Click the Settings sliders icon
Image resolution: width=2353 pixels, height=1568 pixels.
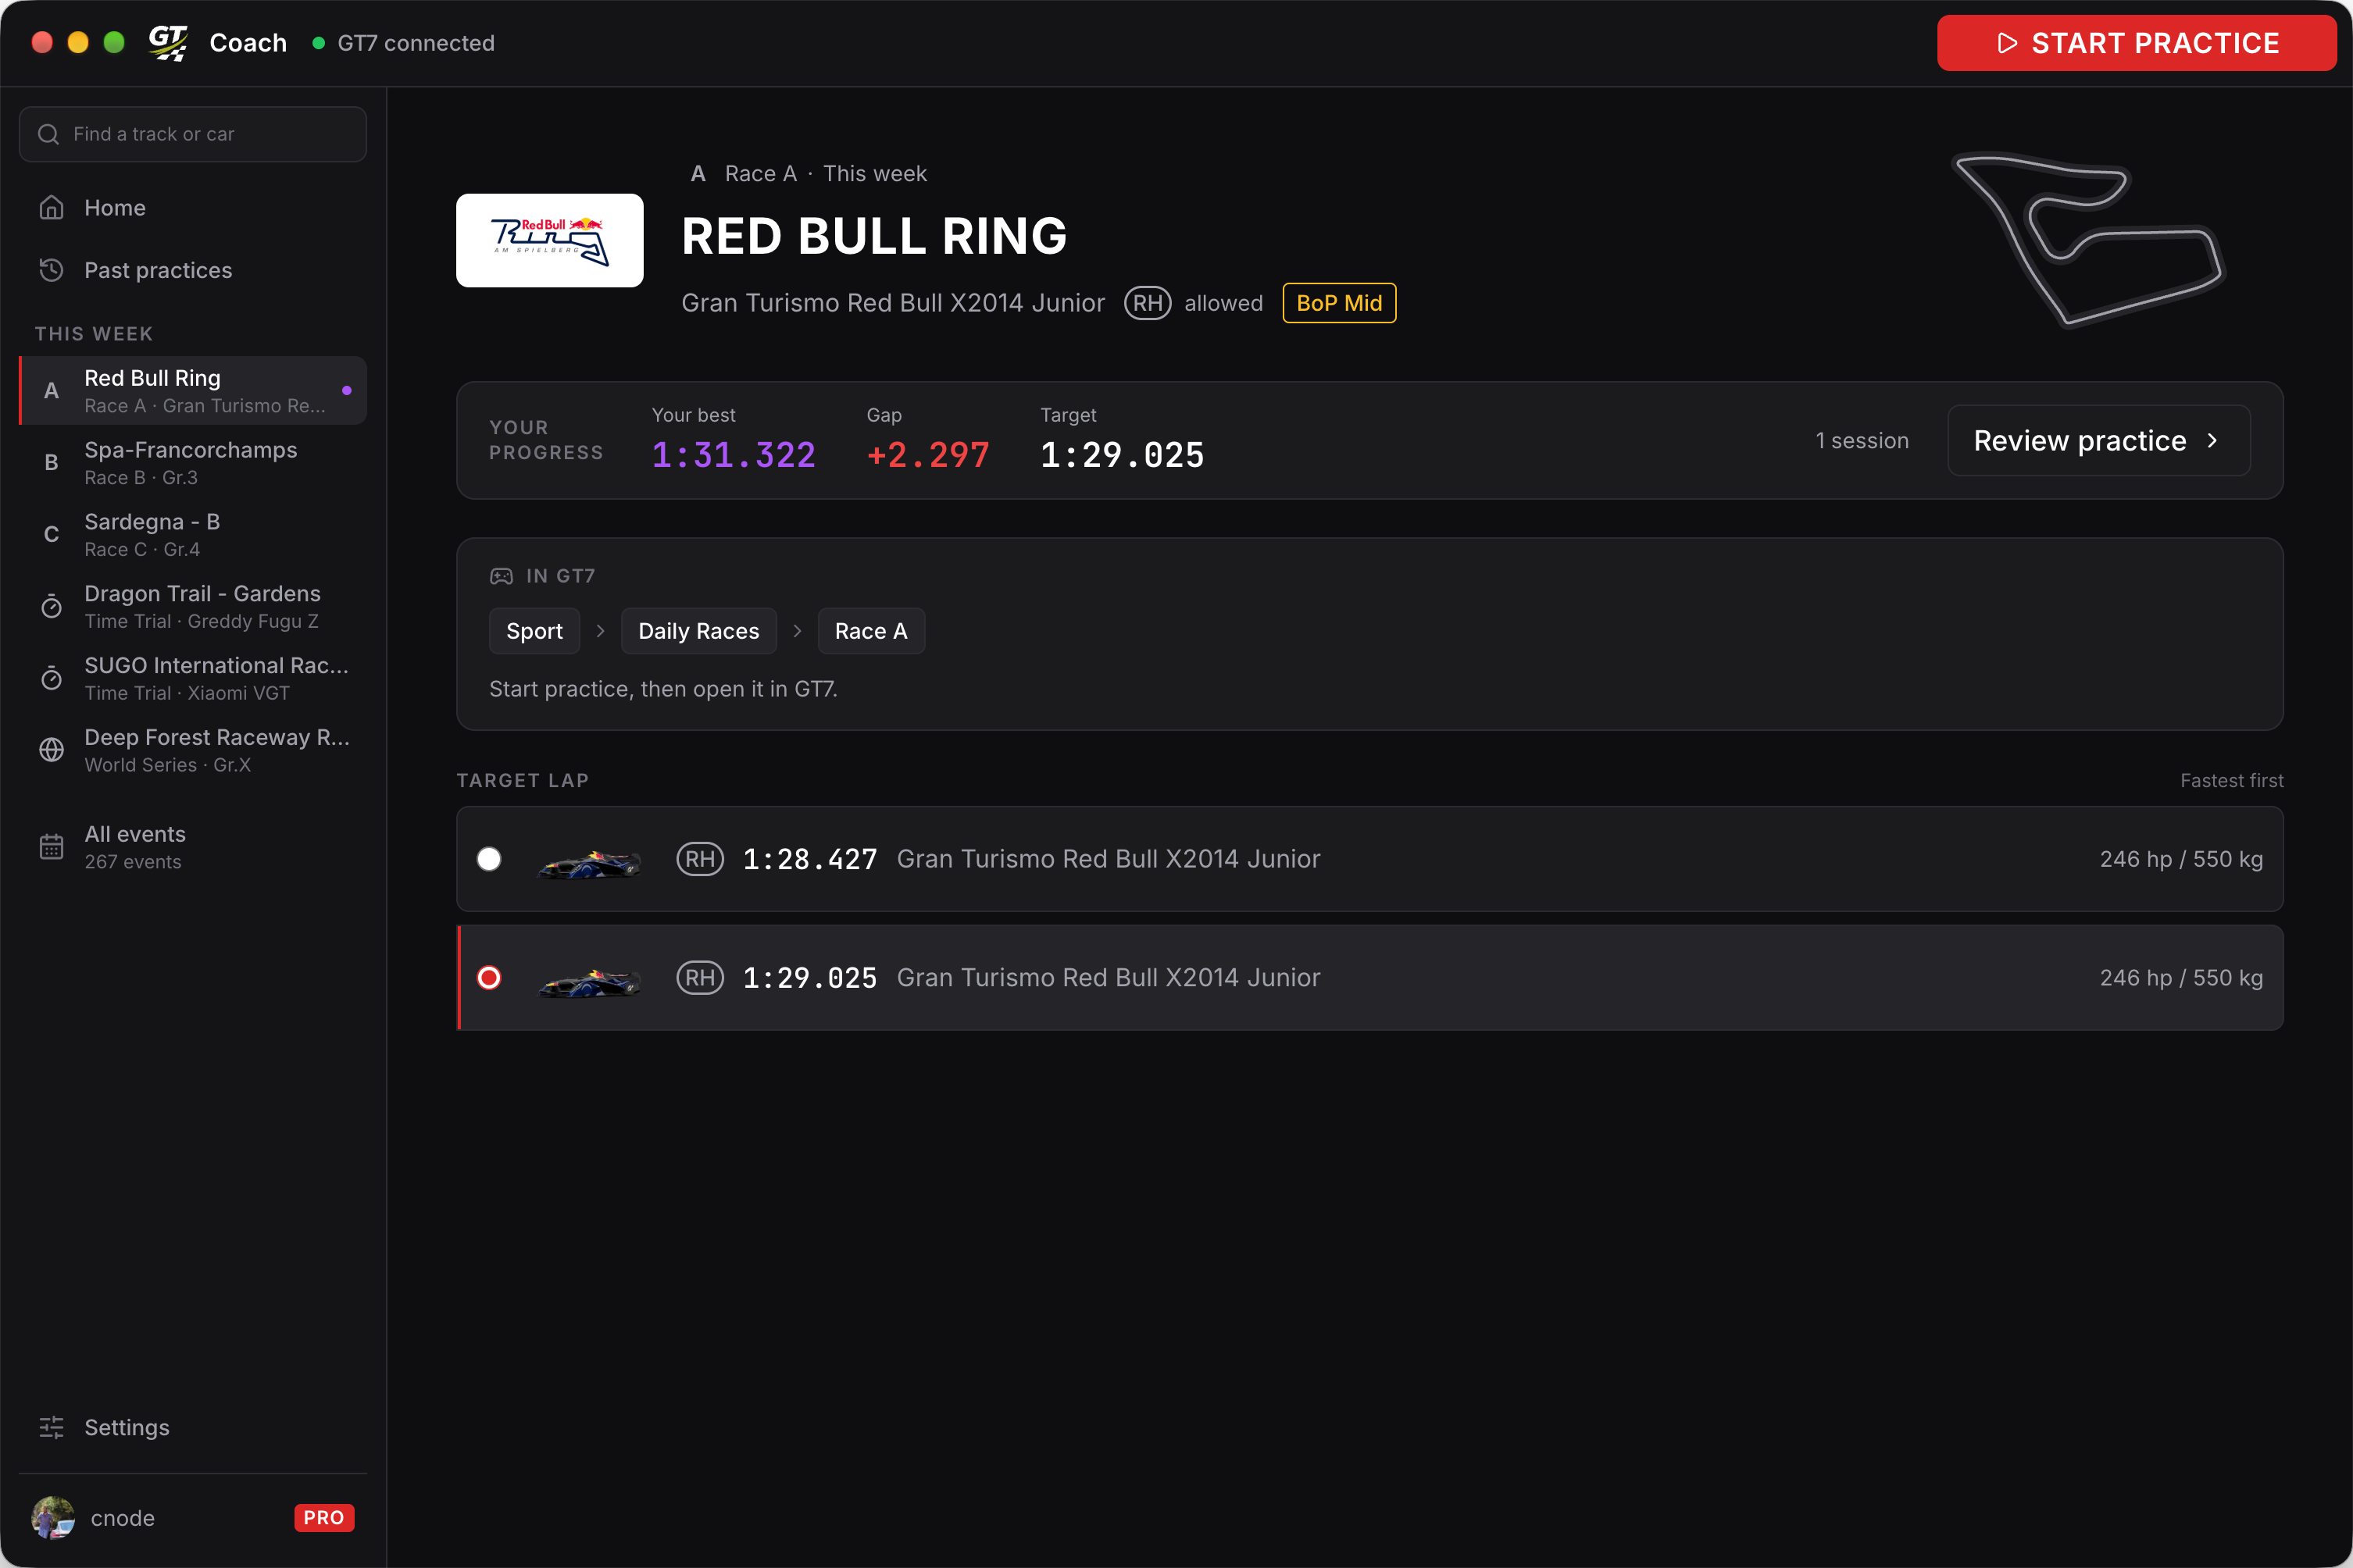[x=51, y=1427]
